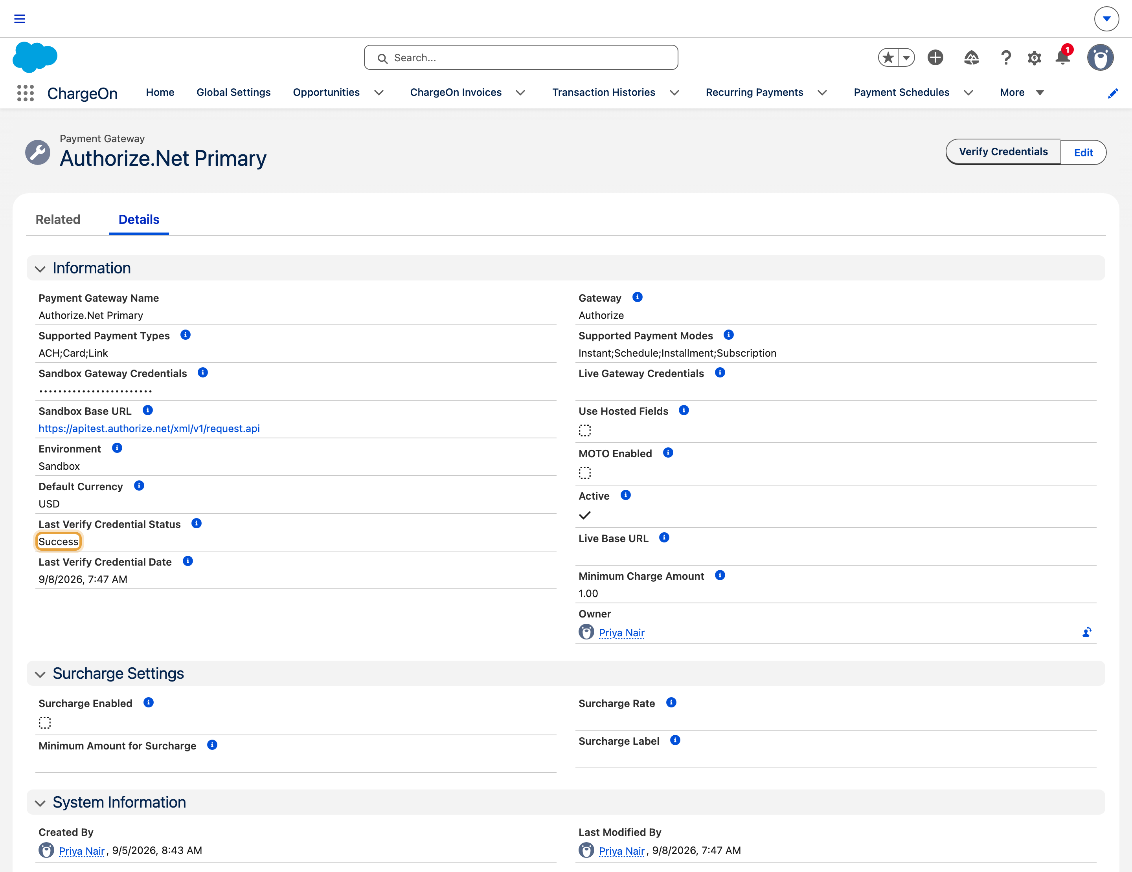Image resolution: width=1132 pixels, height=872 pixels.
Task: Open the ChargeOn Invoices tab
Action: [456, 93]
